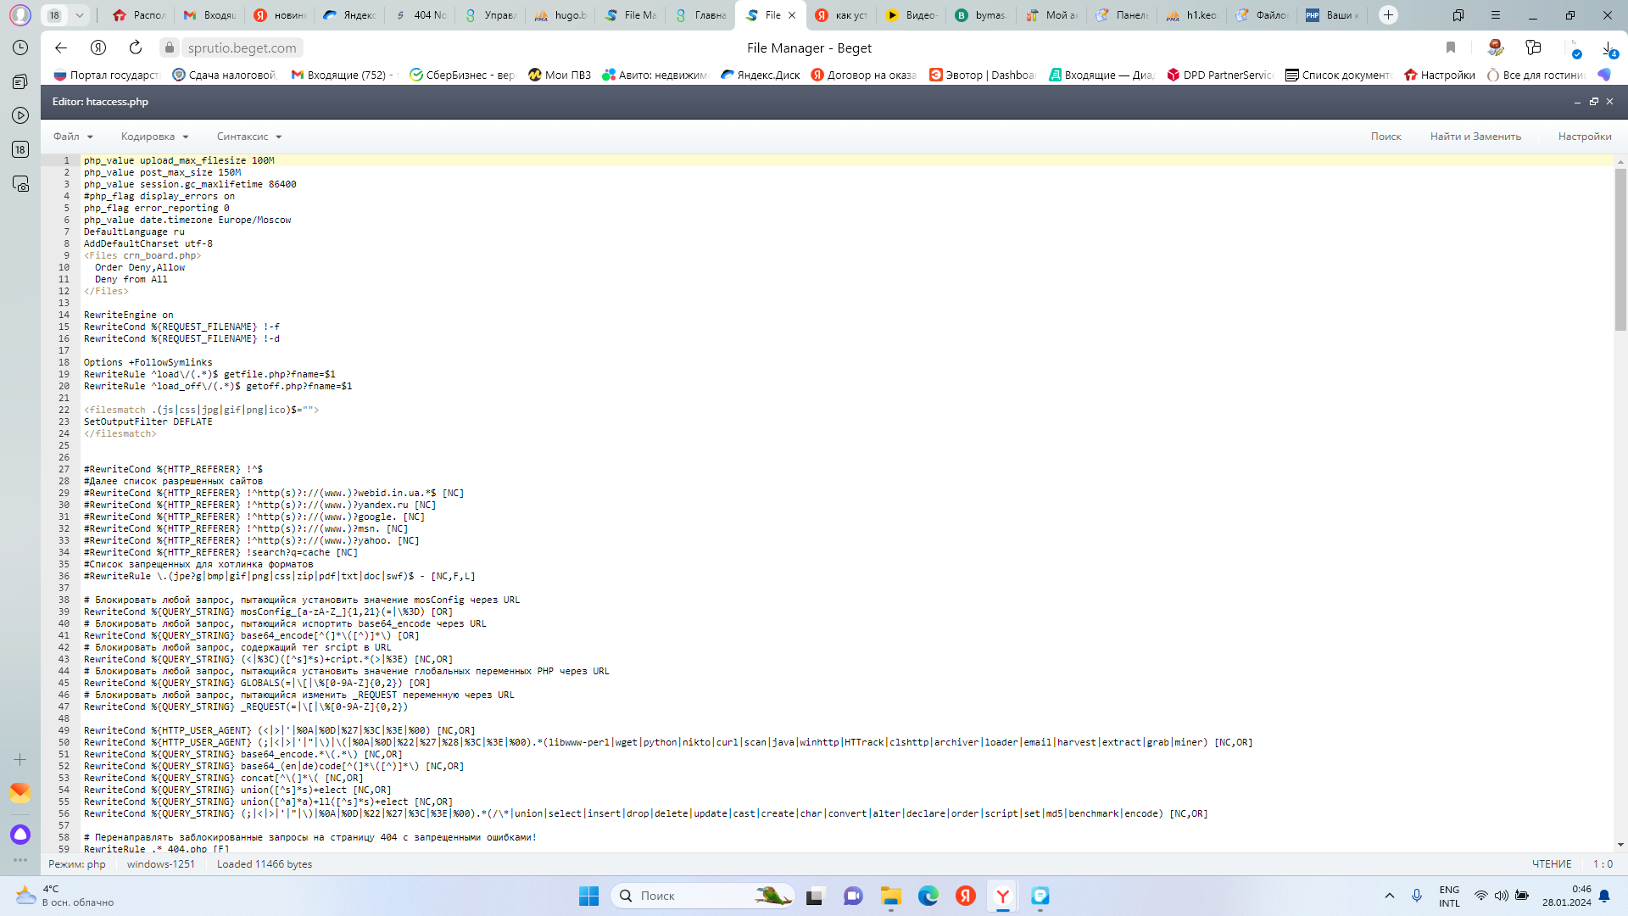Open the Alice assistant icon in sidebar
This screenshot has height=916, width=1628.
tap(20, 835)
